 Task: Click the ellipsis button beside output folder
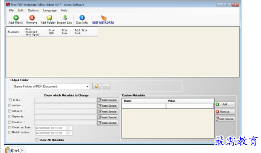(x=106, y=86)
